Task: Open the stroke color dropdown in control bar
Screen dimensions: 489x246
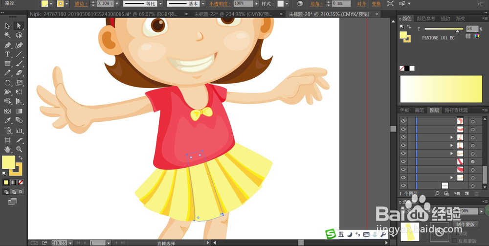Action: point(67,4)
